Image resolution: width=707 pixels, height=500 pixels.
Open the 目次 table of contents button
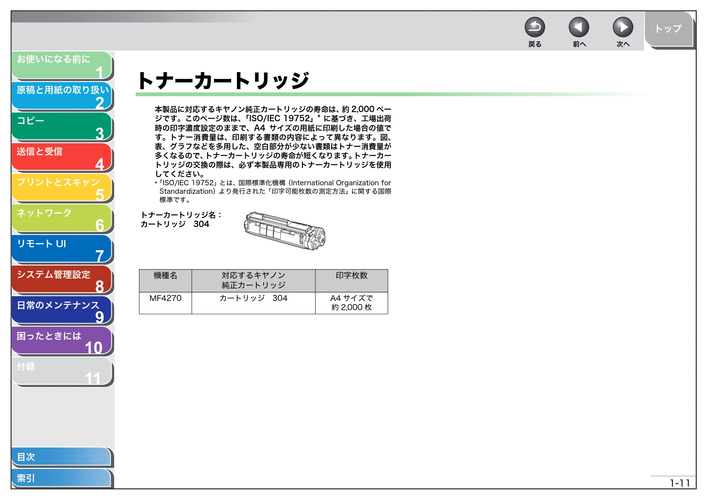click(x=61, y=457)
